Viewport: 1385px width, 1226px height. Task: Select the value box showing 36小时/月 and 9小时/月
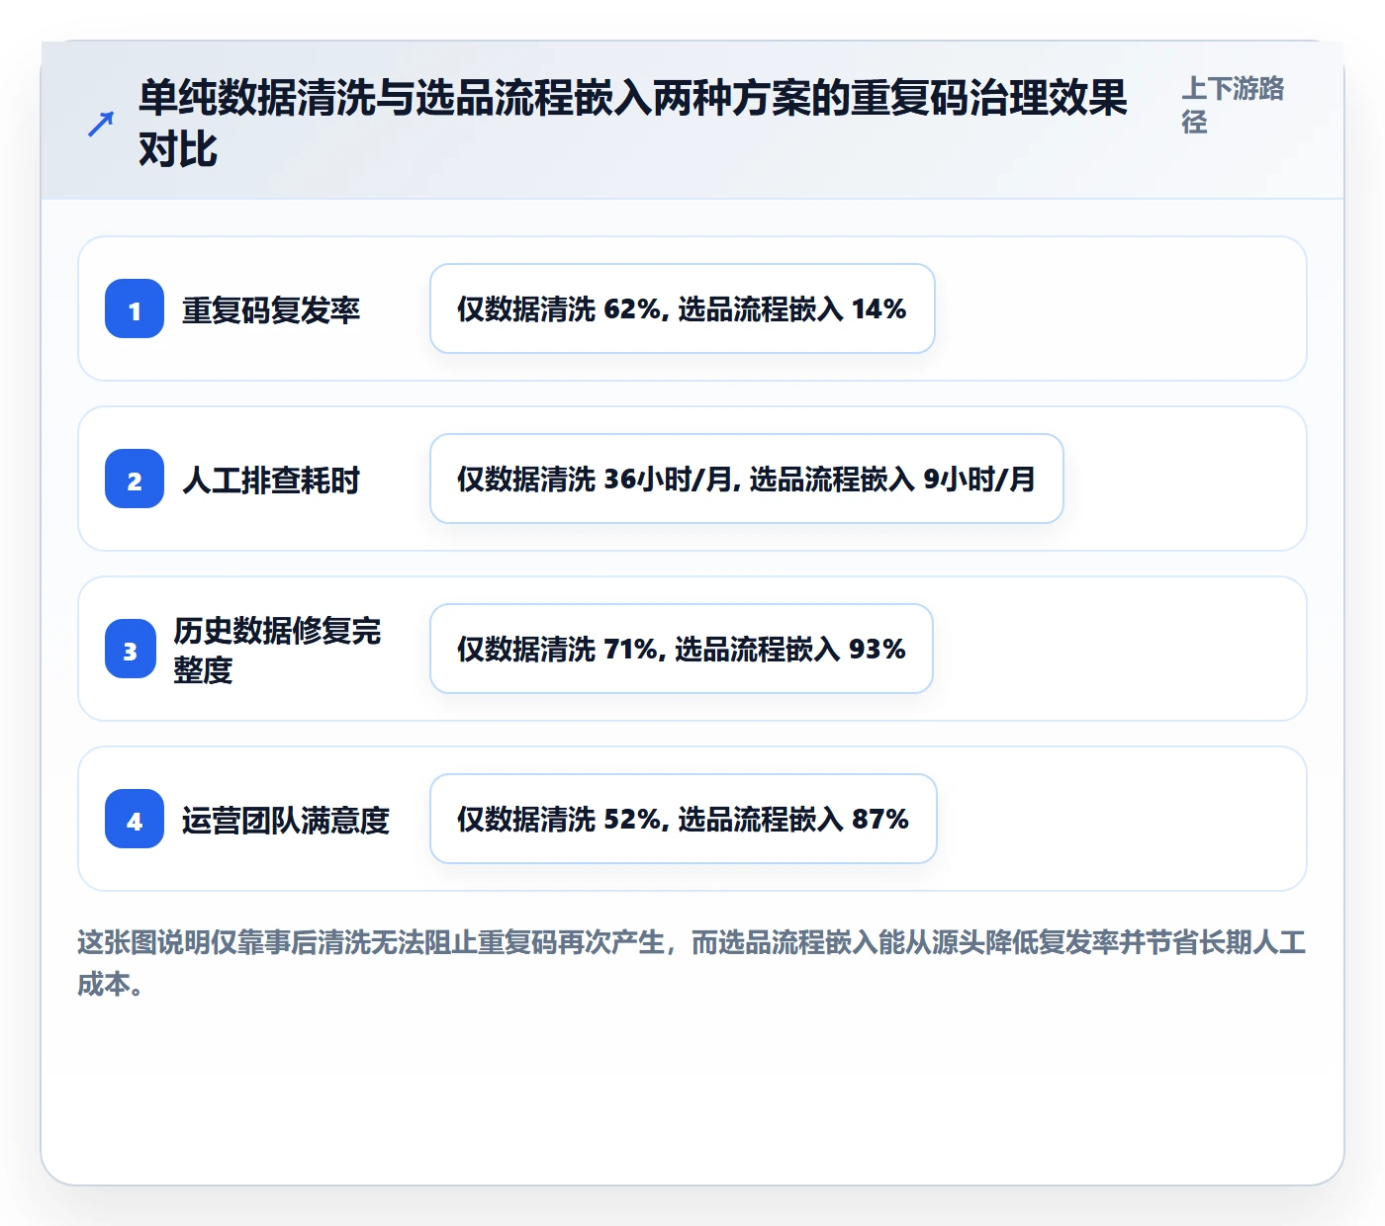(x=747, y=479)
